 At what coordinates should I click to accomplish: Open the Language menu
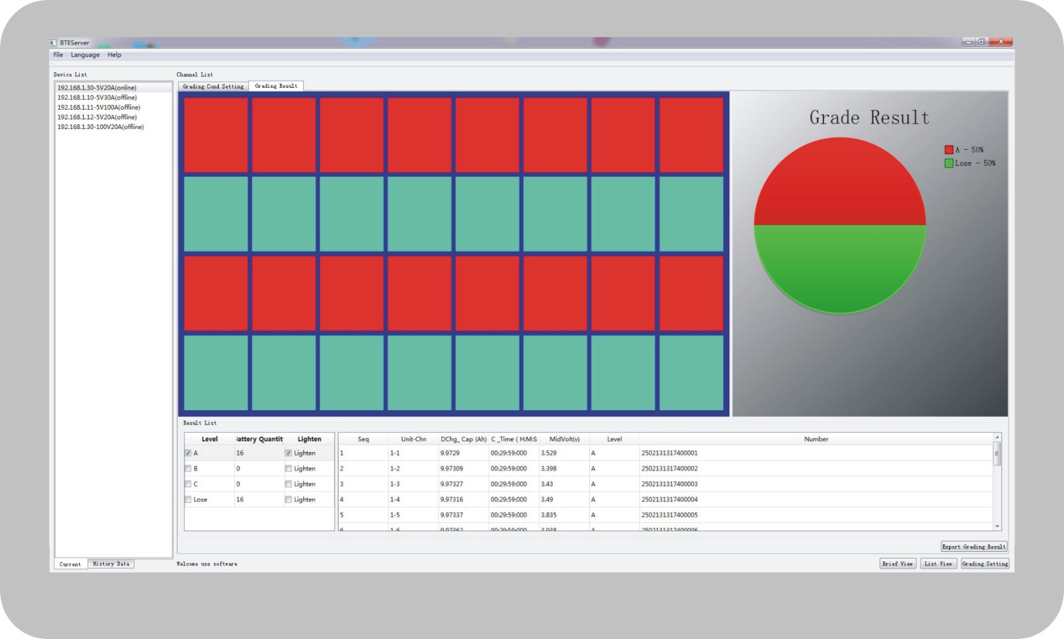click(85, 55)
